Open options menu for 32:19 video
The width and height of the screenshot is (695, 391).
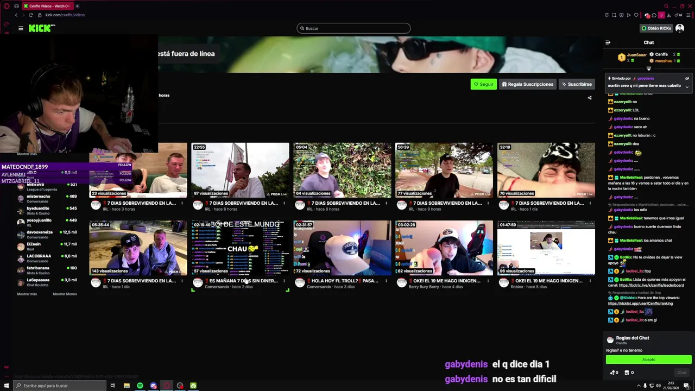590,203
